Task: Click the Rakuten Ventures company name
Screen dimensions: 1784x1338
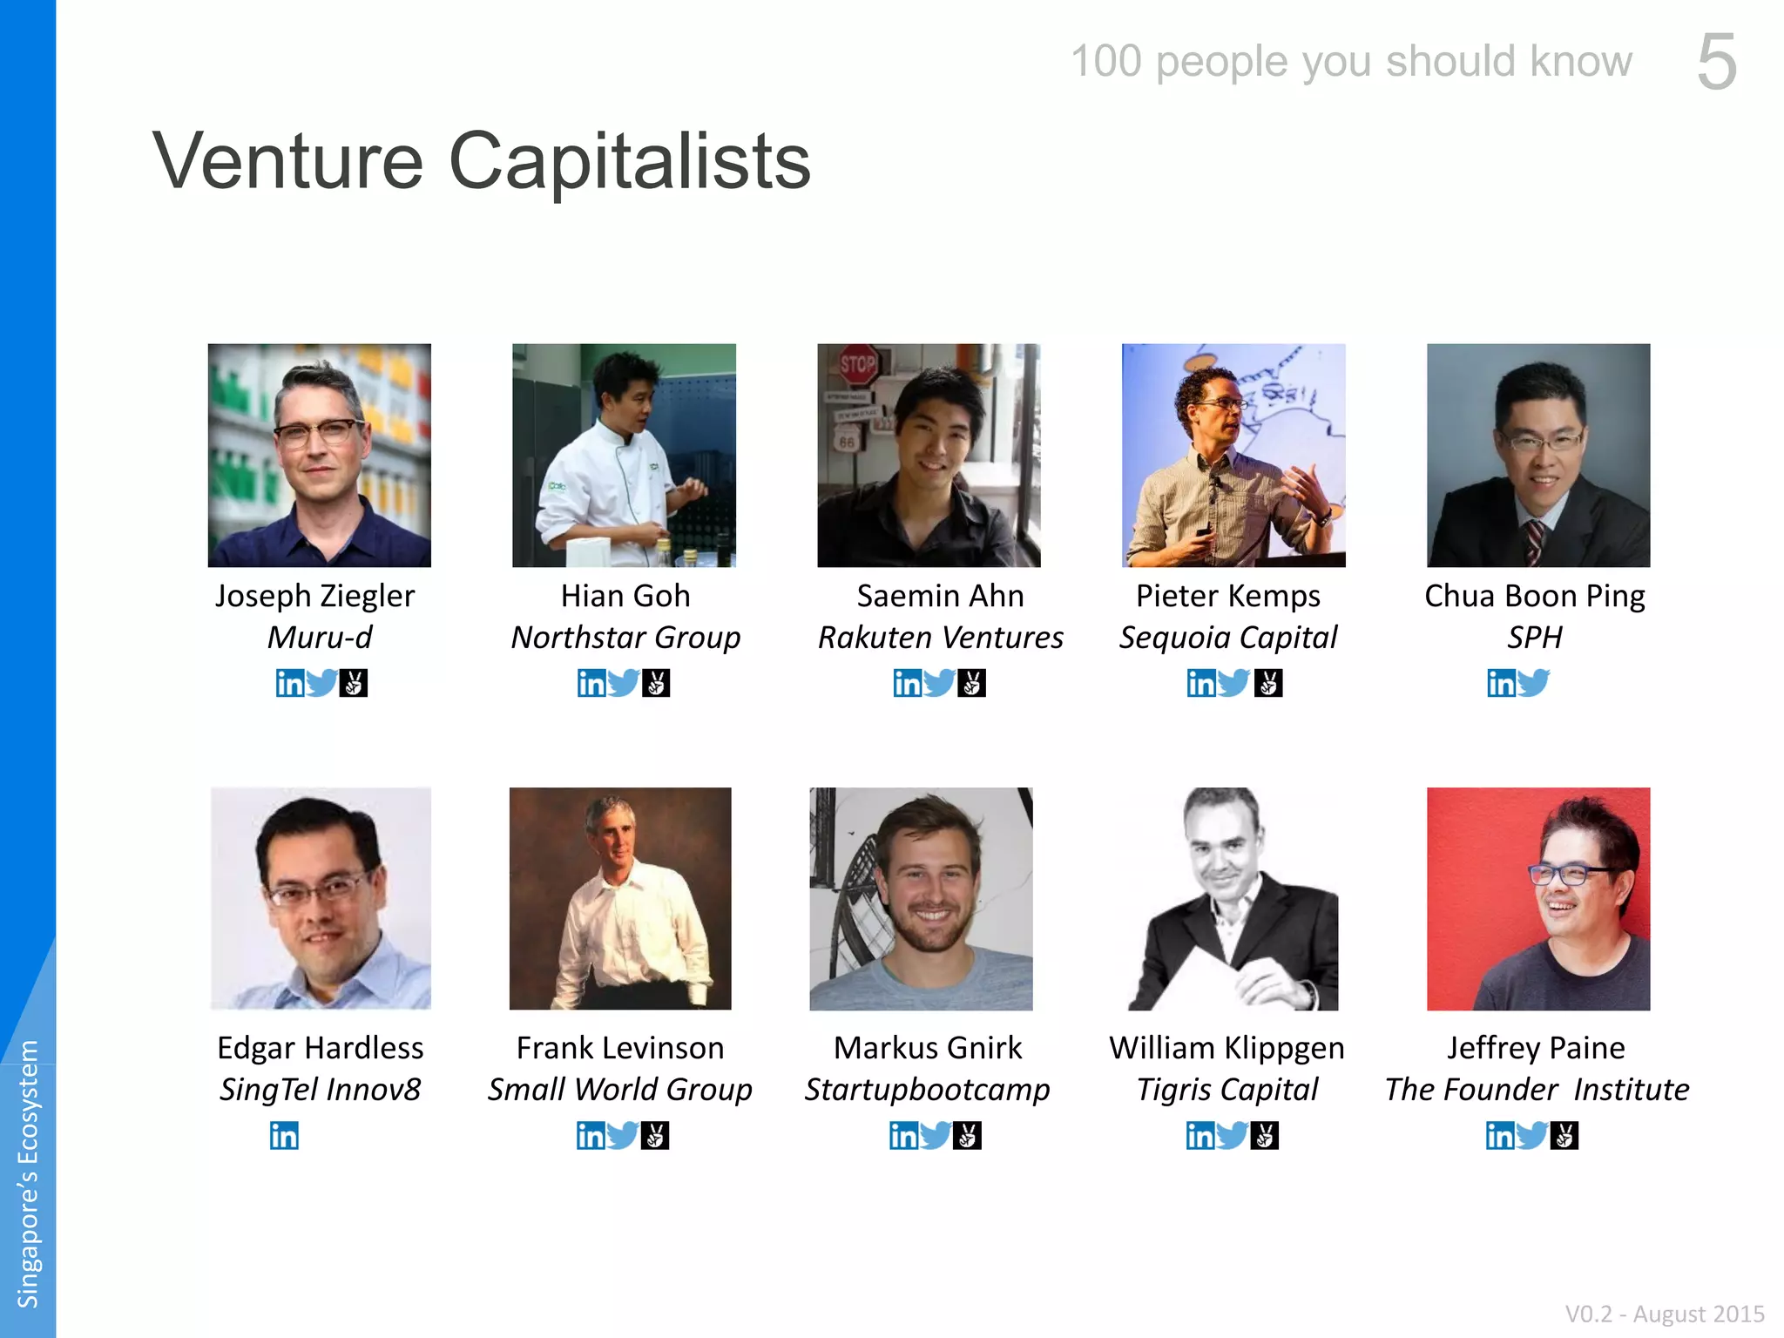Action: tap(941, 638)
